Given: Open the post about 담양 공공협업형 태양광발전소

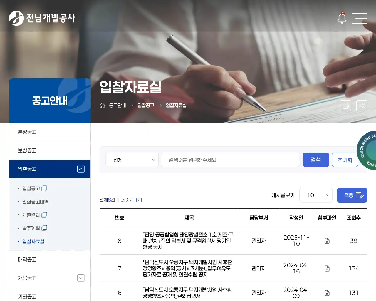Looking at the screenshot, I should click(x=188, y=241).
